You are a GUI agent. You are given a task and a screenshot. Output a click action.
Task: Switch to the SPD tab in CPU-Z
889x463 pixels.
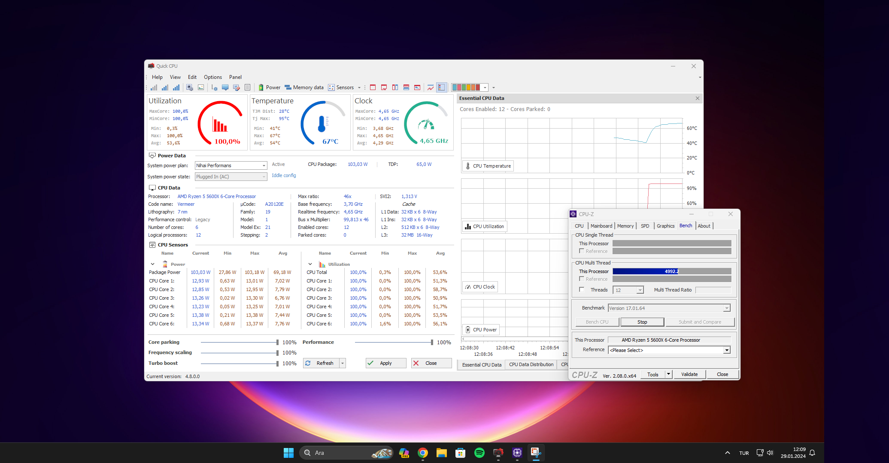pos(645,226)
